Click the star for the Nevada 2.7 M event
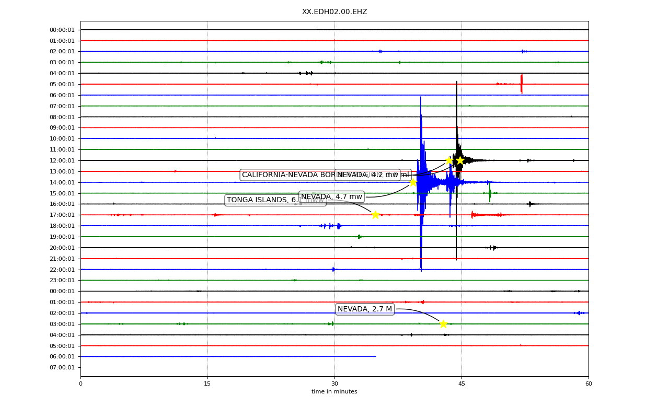Viewport: 669px width, 418px height. 443,324
